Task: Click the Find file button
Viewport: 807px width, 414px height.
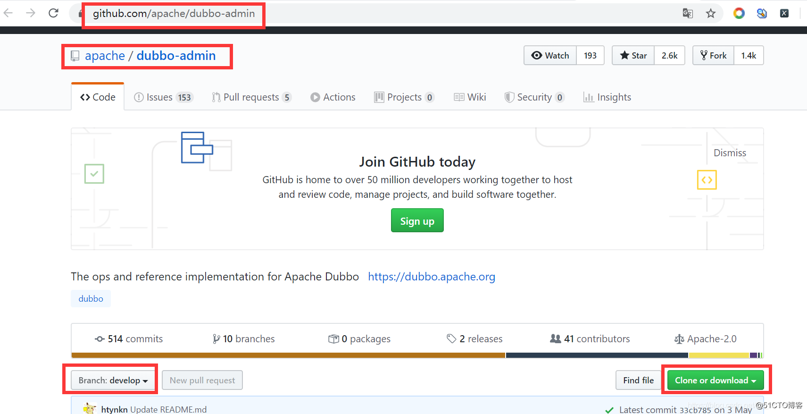Action: point(638,380)
